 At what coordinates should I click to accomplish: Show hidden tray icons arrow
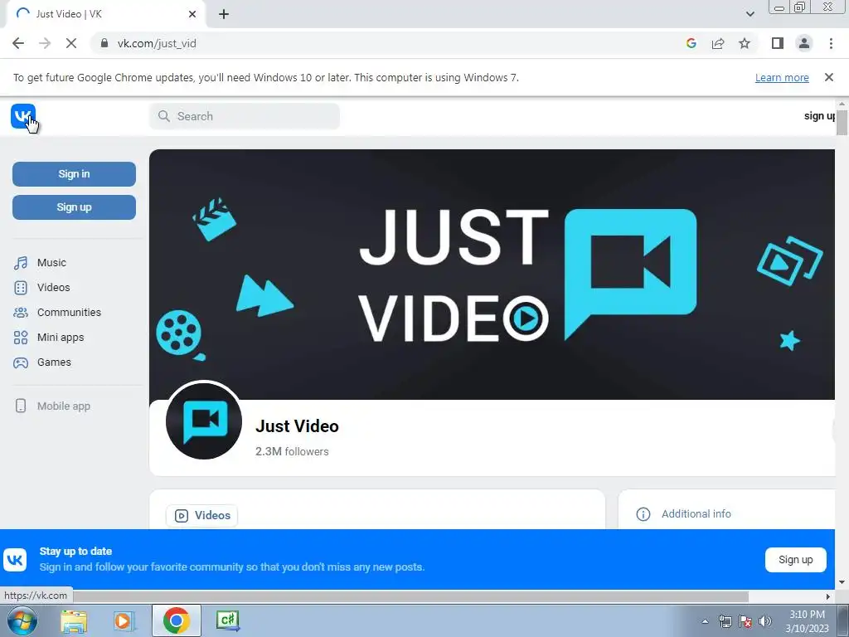(705, 621)
